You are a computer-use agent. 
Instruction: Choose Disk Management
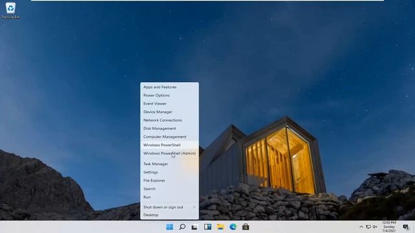170,128
